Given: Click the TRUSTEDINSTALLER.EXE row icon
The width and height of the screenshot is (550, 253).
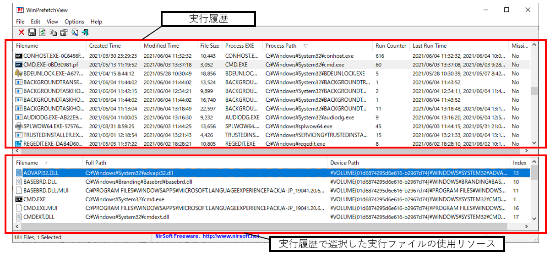Looking at the screenshot, I should tap(18, 135).
